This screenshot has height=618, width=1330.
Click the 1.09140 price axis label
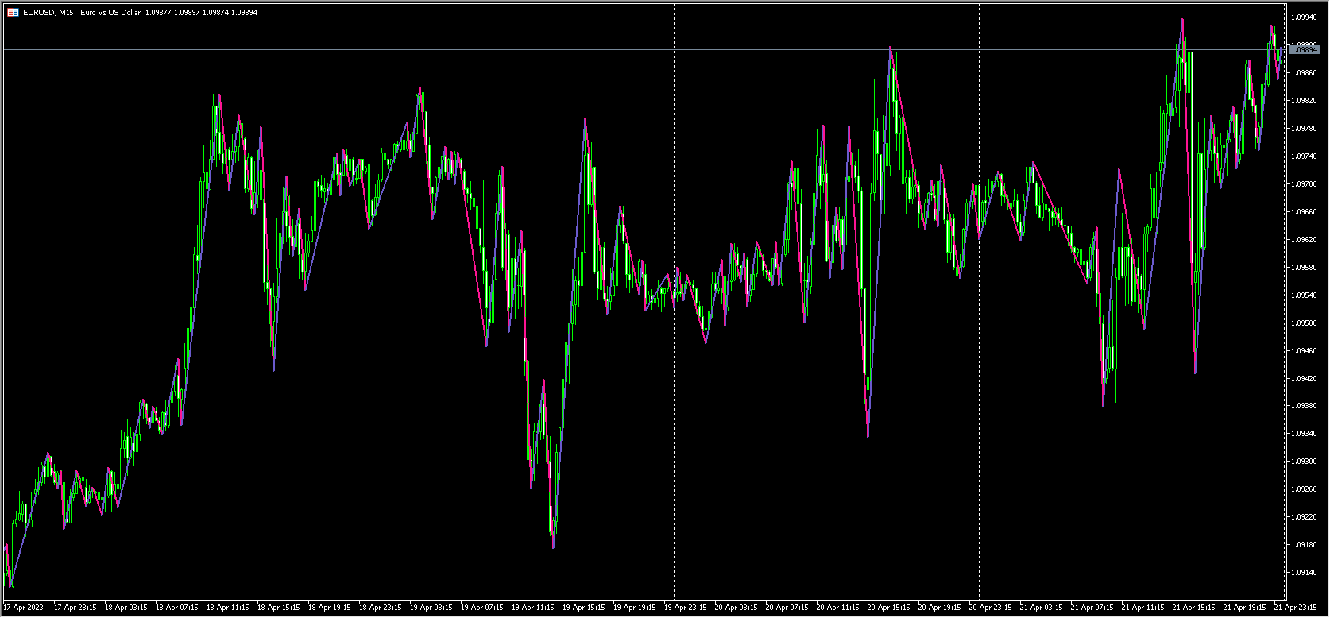click(1304, 573)
